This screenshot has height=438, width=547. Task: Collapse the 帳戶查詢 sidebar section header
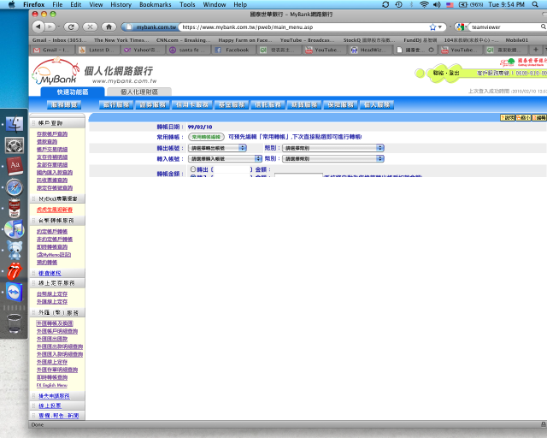tap(57, 123)
